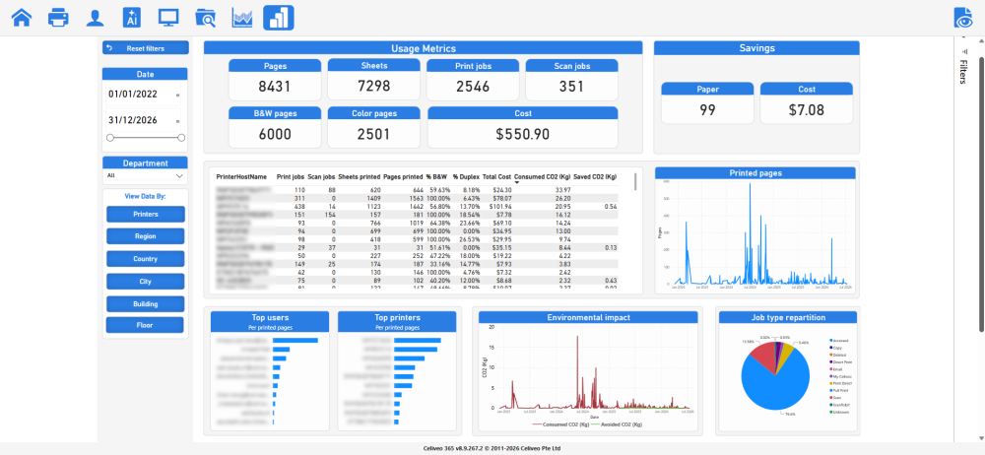985x455 pixels.
Task: Sort by % Duplex column header
Action: coord(466,177)
